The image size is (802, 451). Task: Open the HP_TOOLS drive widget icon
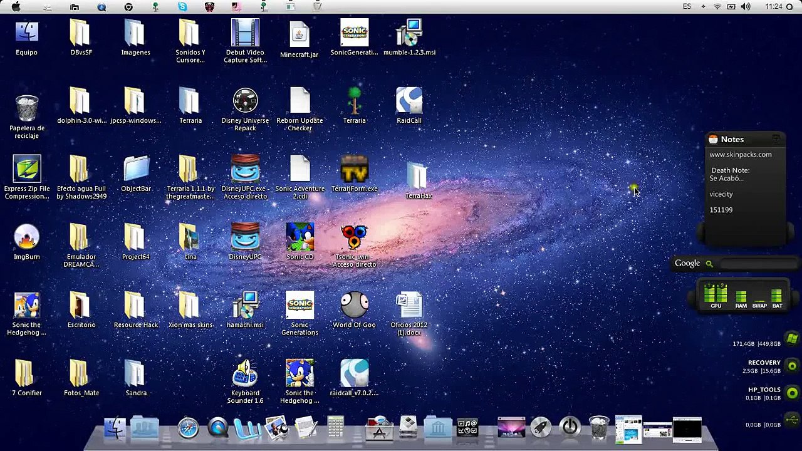point(793,393)
